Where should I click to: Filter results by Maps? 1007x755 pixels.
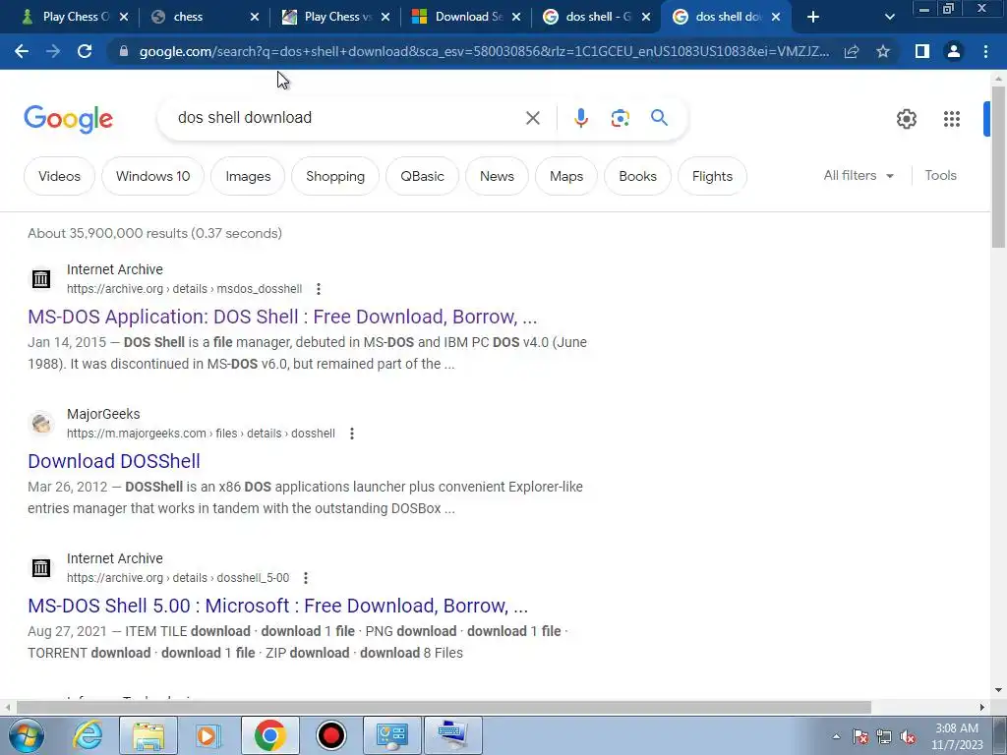[x=566, y=176]
